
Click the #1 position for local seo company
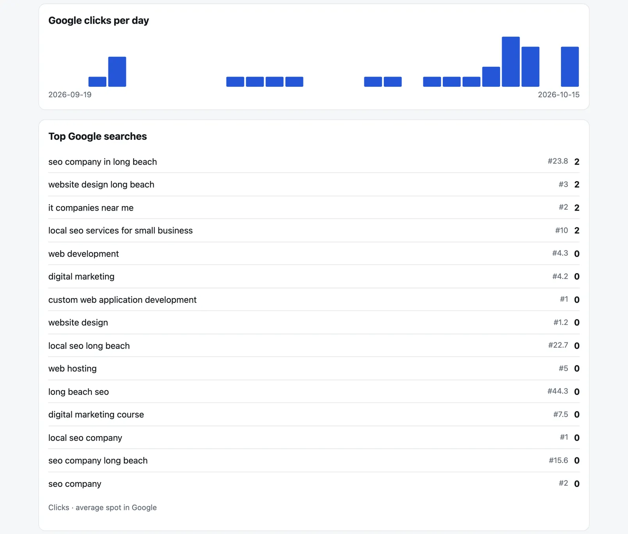[564, 437]
